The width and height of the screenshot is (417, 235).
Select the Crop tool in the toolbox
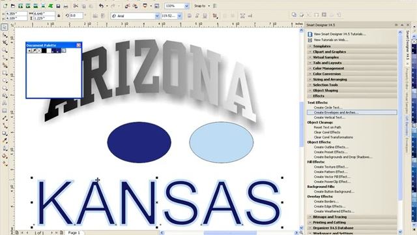(5, 42)
